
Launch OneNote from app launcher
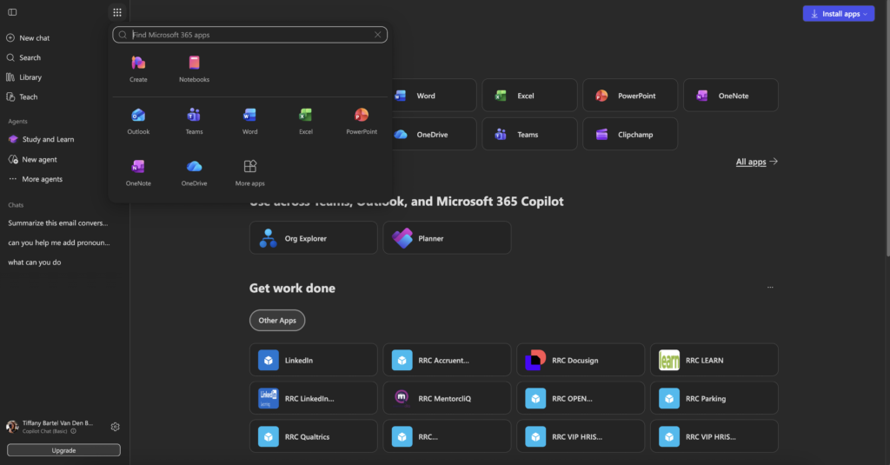coord(138,173)
